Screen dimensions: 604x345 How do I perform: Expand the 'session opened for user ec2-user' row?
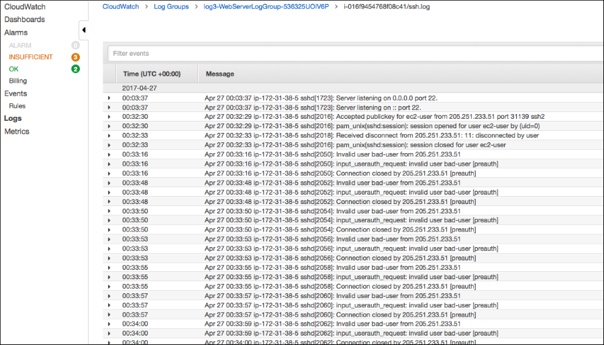point(109,126)
